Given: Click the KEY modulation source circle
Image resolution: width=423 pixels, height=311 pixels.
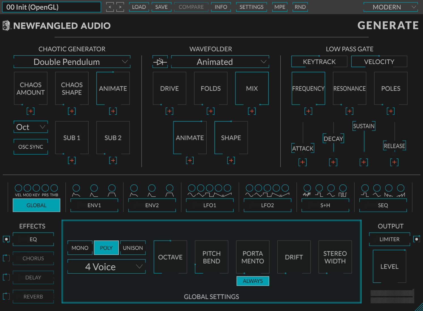Looking at the screenshot, I should 36,188.
